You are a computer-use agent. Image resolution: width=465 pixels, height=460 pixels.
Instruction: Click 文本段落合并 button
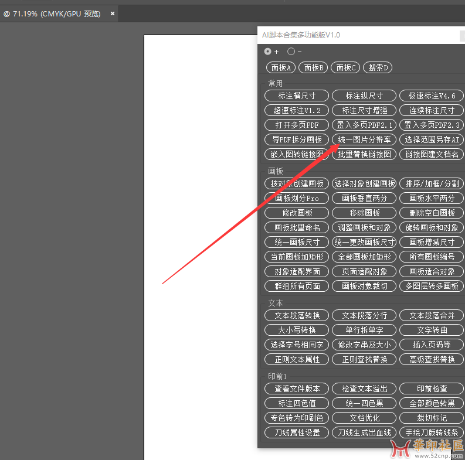432,315
